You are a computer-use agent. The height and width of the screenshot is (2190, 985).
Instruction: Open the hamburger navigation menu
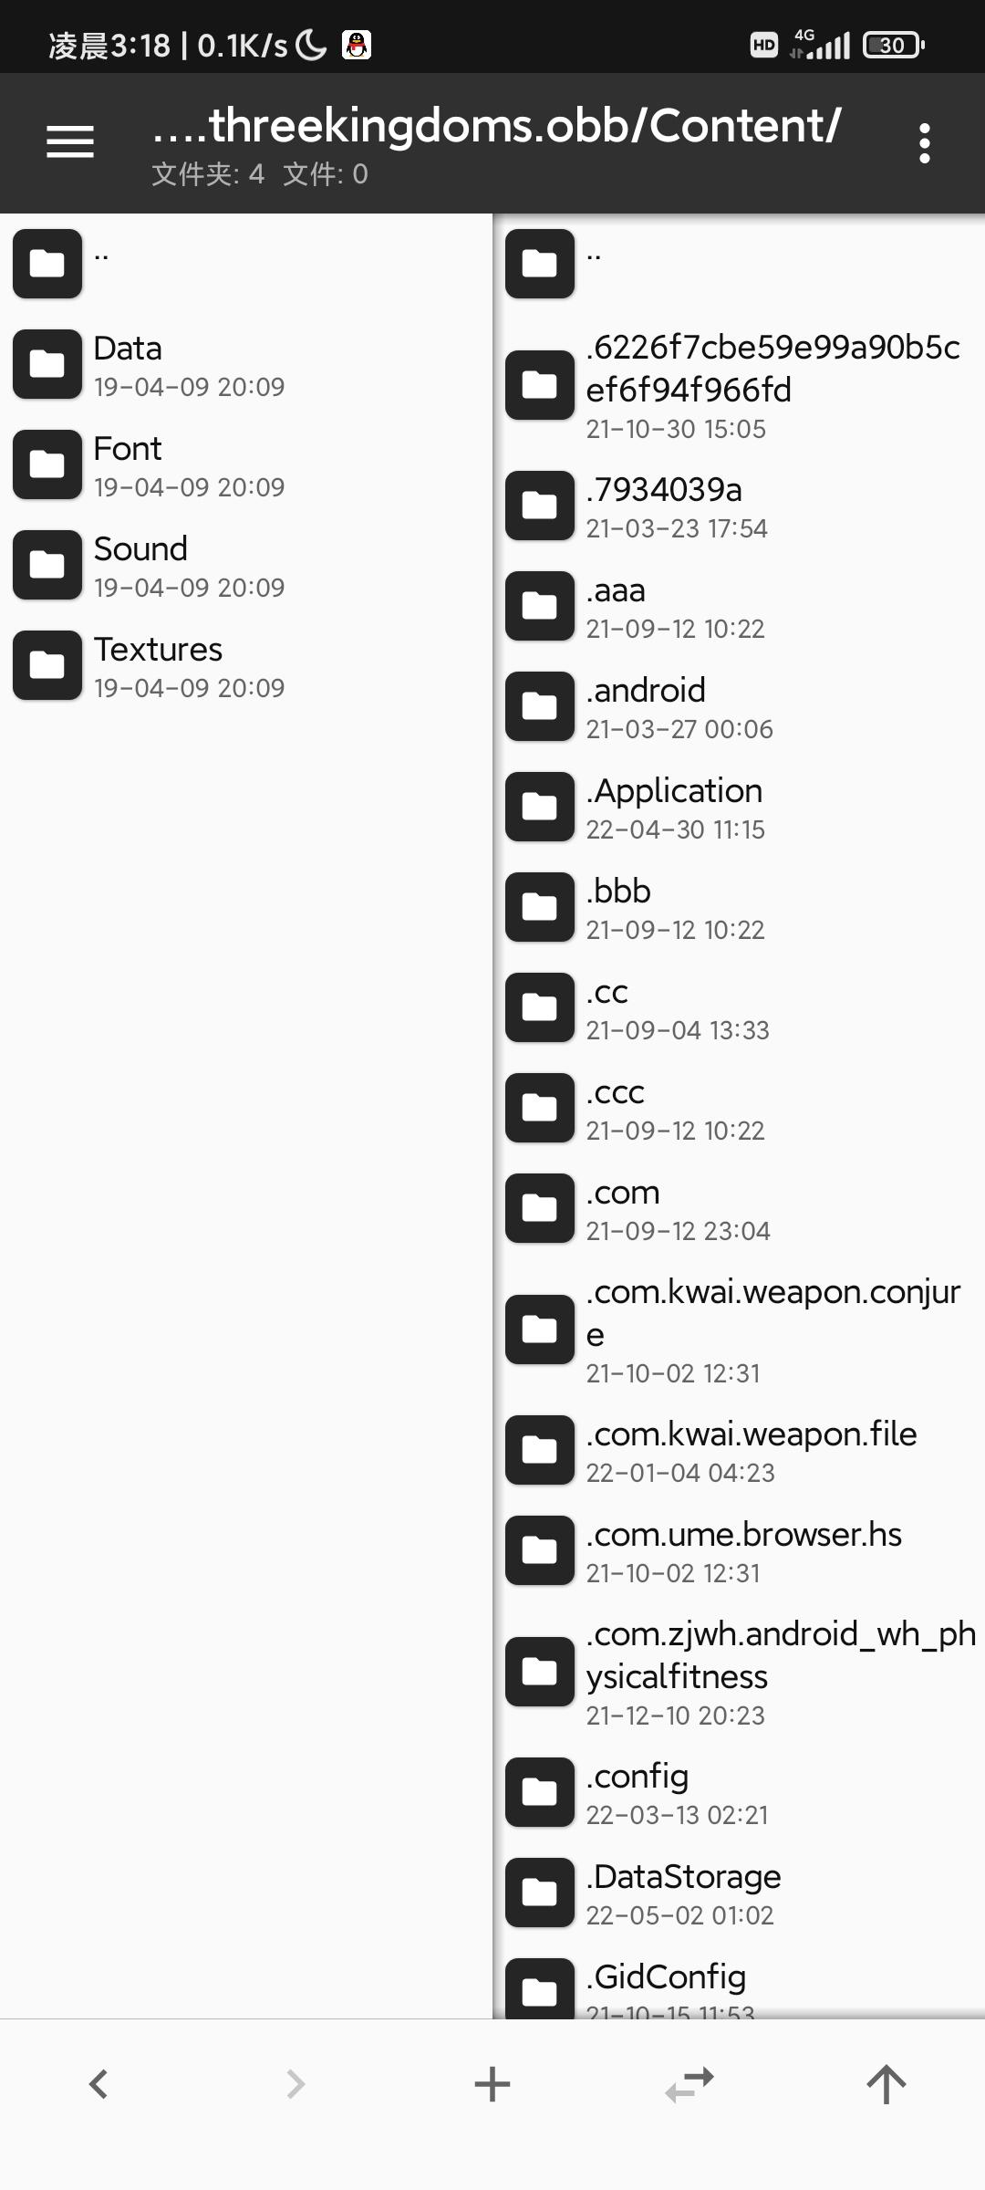(70, 142)
